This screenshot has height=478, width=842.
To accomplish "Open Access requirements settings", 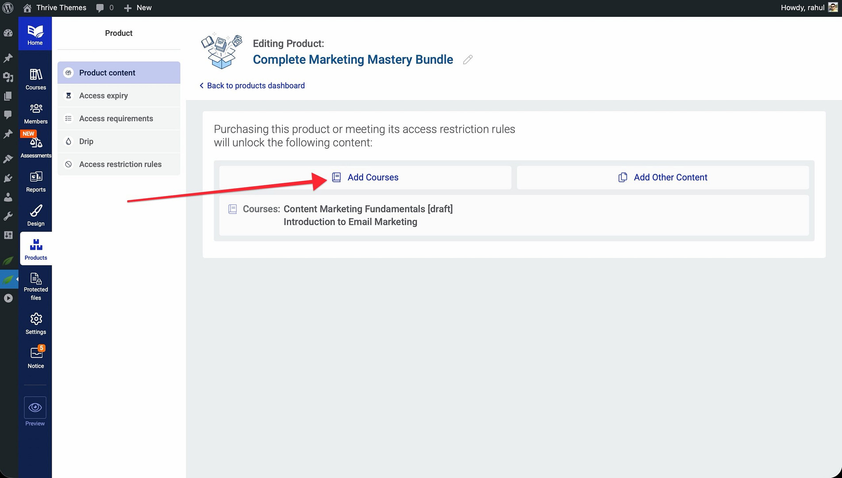I will (x=119, y=119).
